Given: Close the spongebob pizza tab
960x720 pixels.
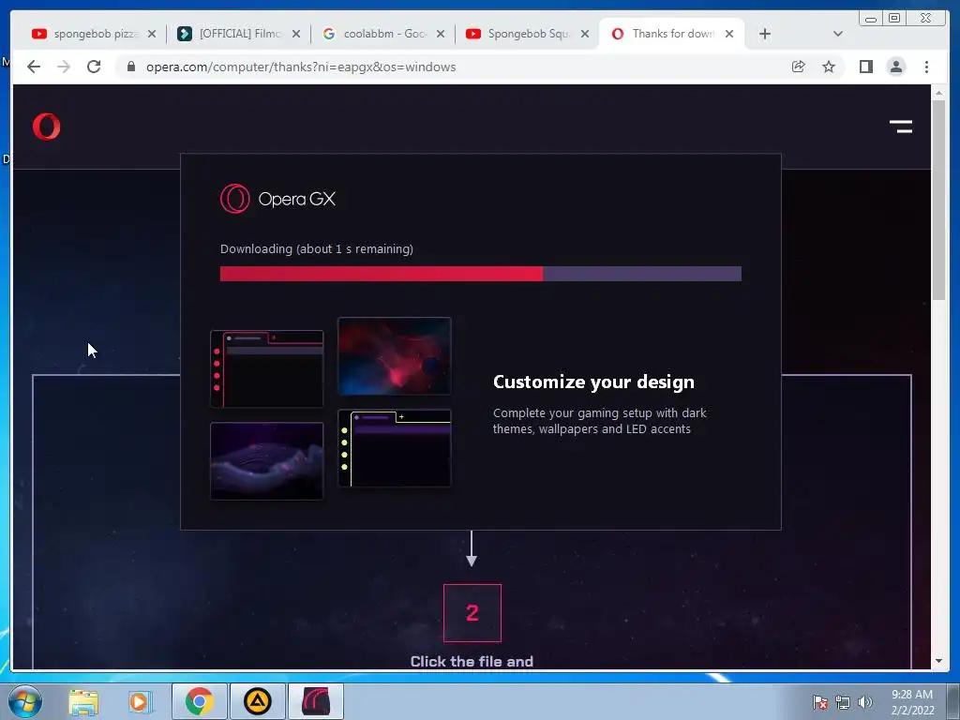Looking at the screenshot, I should click(152, 34).
